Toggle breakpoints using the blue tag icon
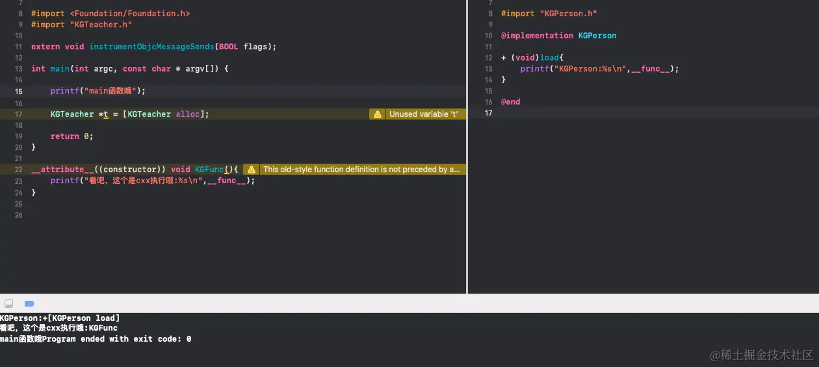 click(x=29, y=303)
